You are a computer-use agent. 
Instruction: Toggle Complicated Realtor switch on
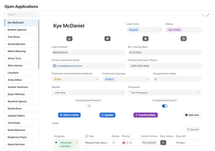click(88, 106)
